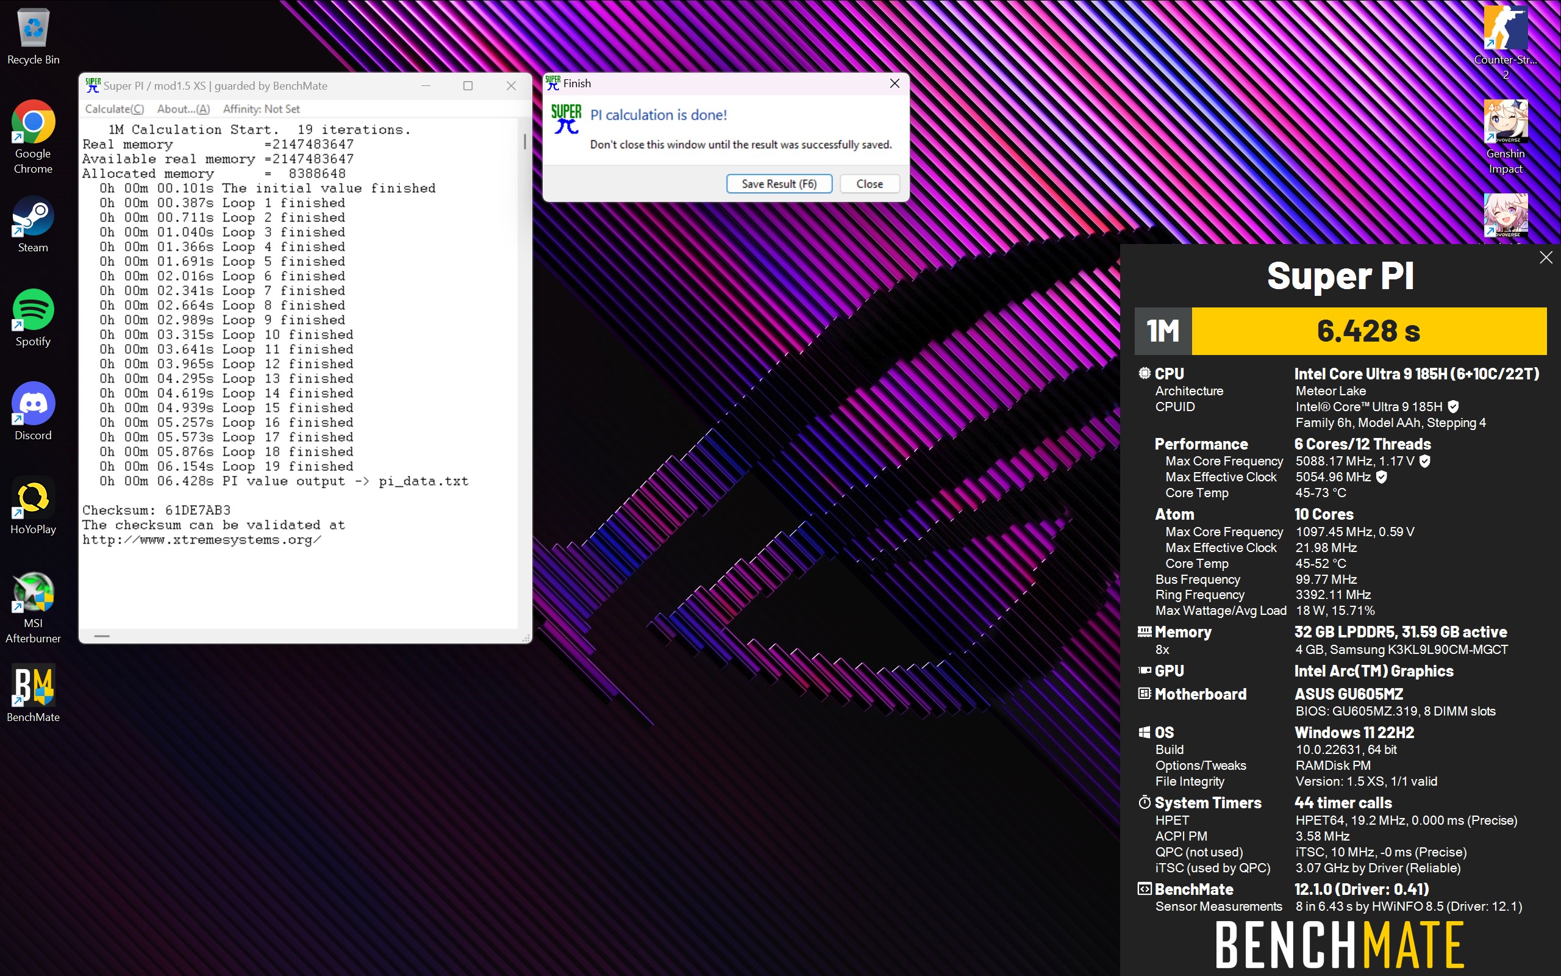Open the MSI Afterburner desktop shortcut
The image size is (1561, 976).
point(33,608)
